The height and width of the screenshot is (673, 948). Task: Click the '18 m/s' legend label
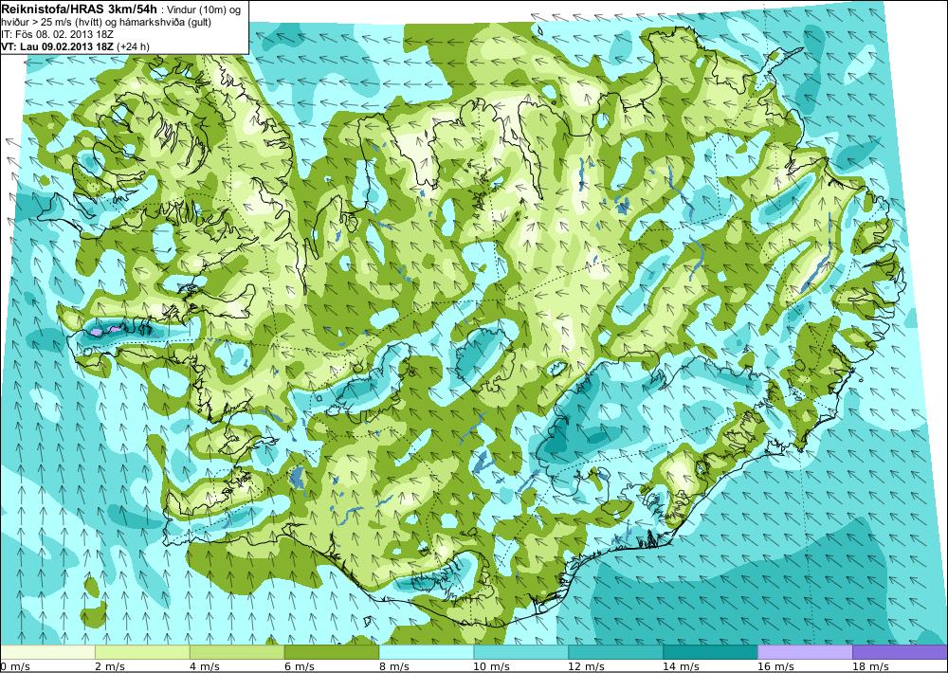(870, 666)
